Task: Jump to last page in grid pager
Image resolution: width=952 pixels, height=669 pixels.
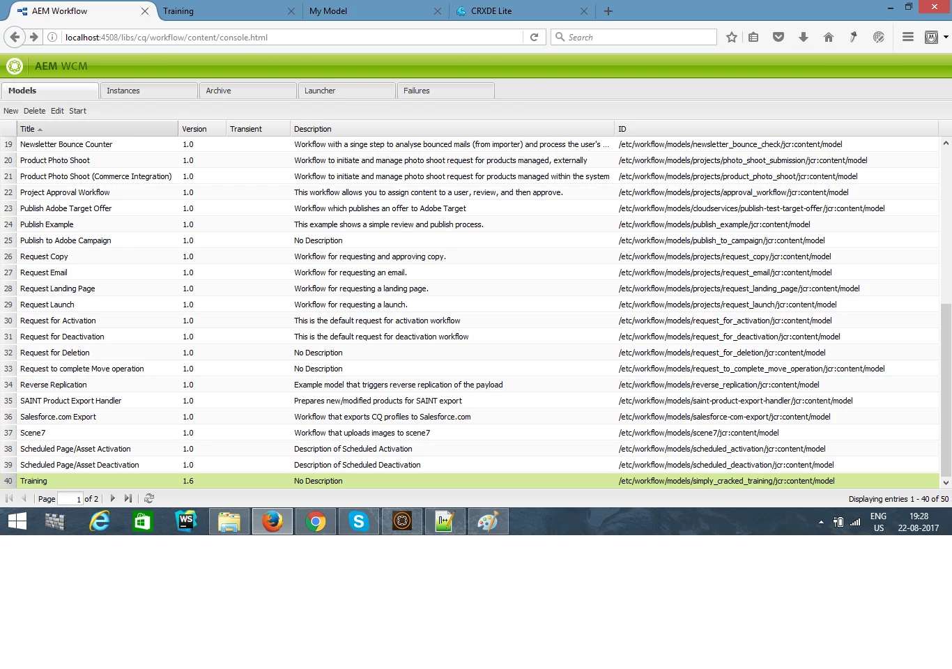Action: (x=128, y=498)
